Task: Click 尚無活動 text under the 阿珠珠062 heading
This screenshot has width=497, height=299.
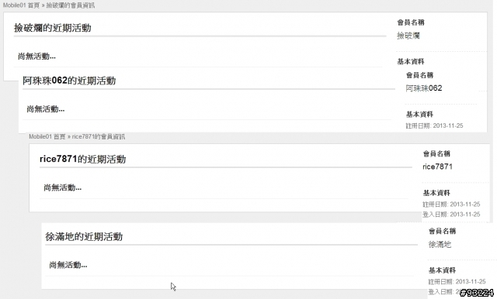Action: (46, 109)
